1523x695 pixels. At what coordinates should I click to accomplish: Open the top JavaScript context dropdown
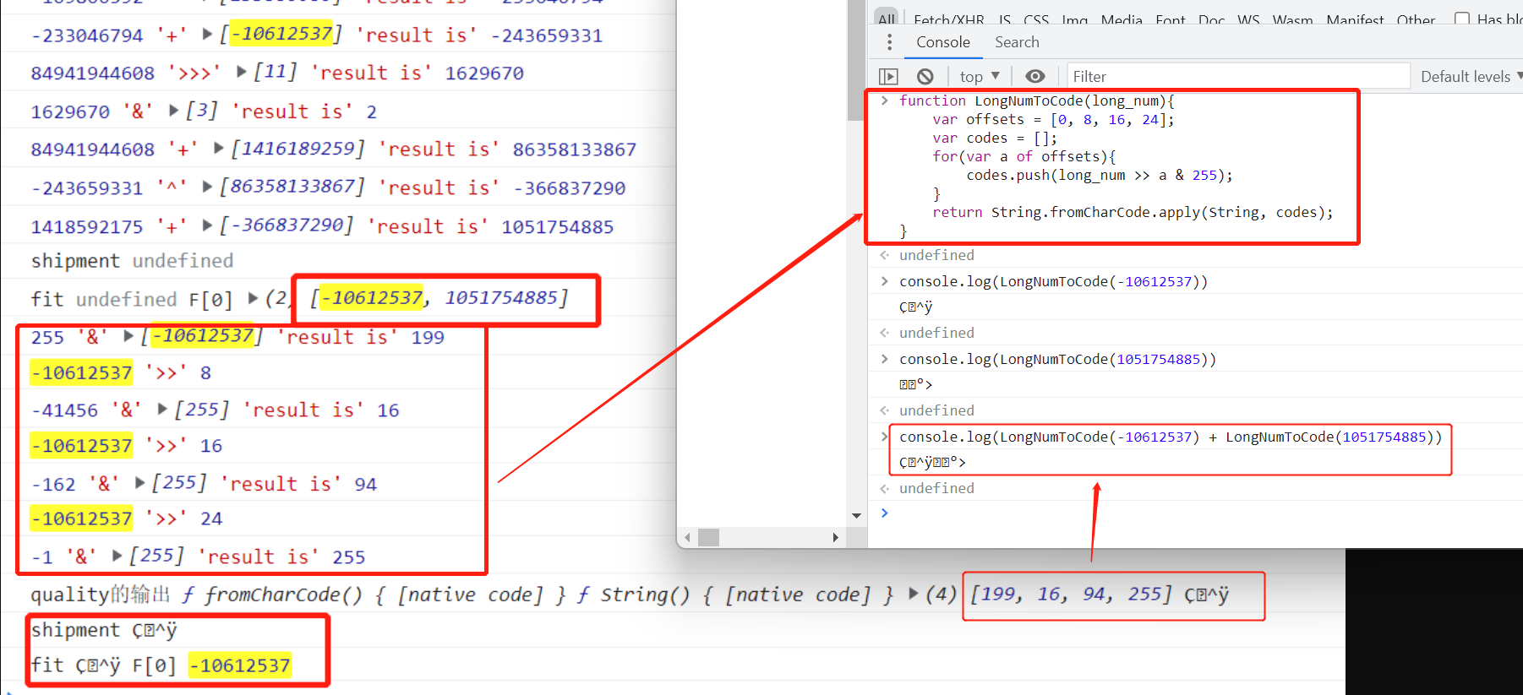[x=980, y=77]
